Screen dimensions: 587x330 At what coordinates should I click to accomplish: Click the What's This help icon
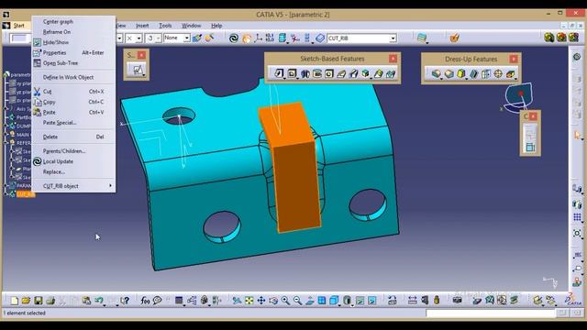(x=125, y=301)
